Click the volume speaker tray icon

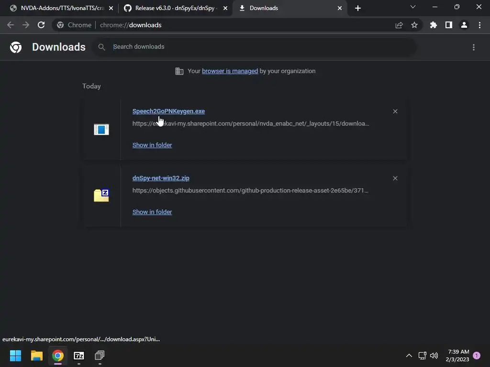point(434,356)
